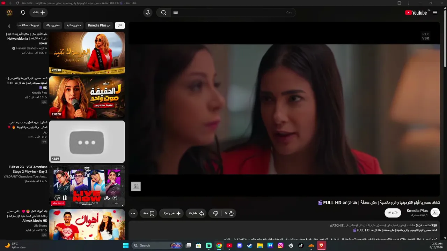This screenshot has height=251, width=447.
Task: Click the search magnifier button
Action: click(x=163, y=13)
